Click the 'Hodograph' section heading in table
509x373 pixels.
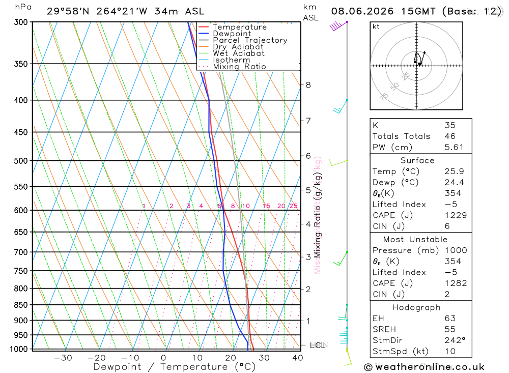tap(416, 308)
